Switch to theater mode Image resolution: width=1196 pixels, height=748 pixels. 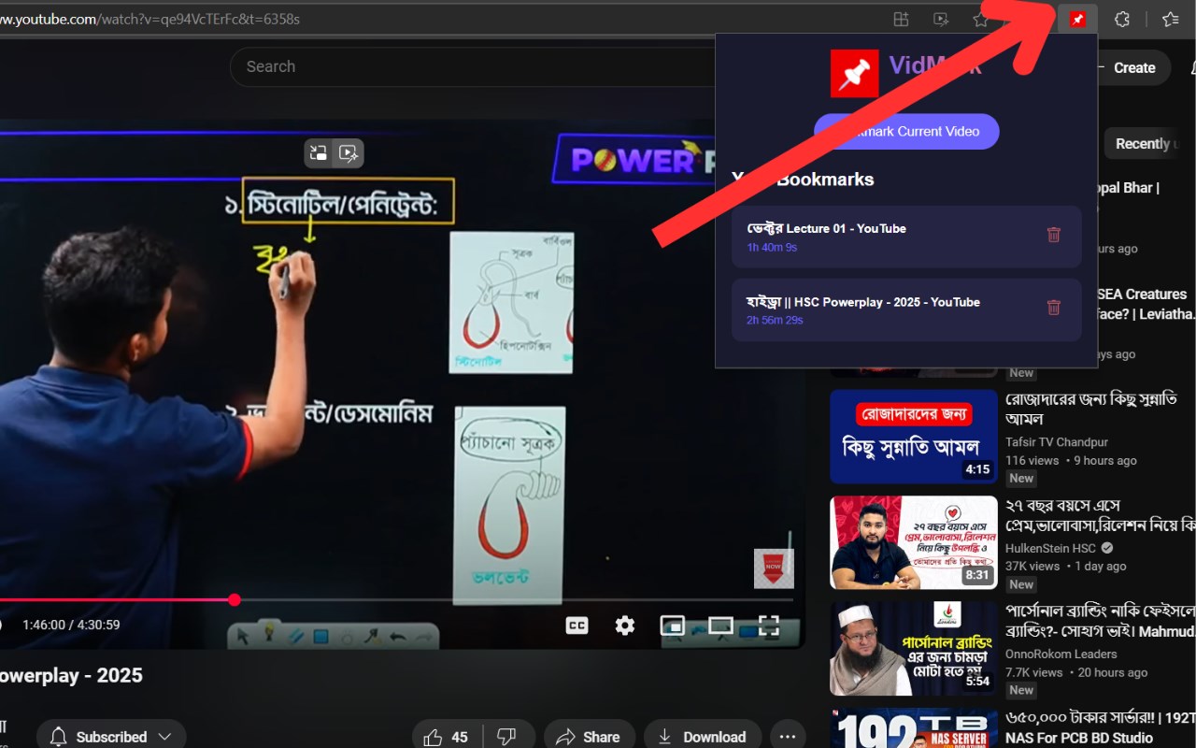coord(720,626)
